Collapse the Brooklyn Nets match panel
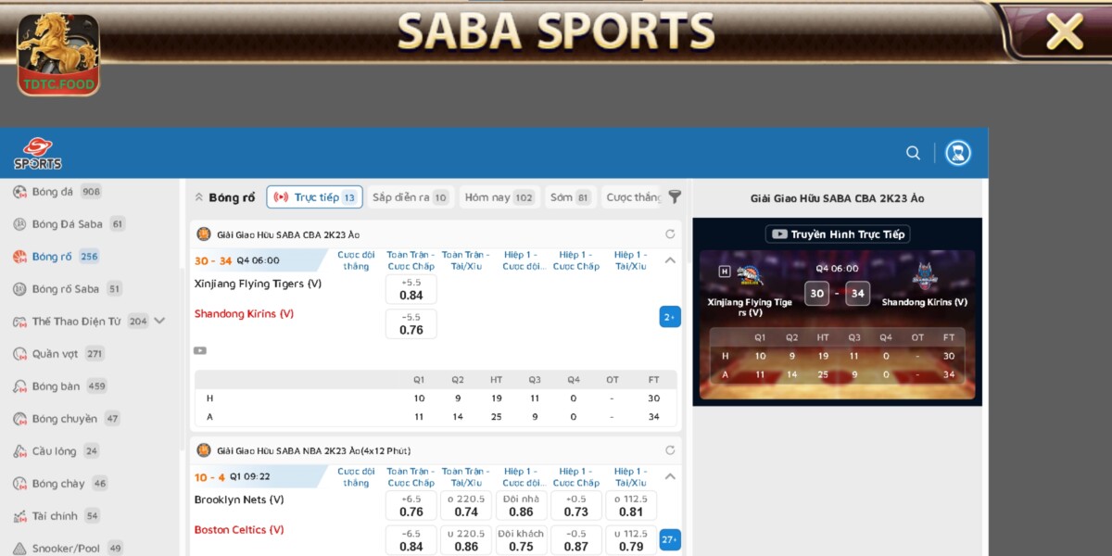 pos(670,476)
